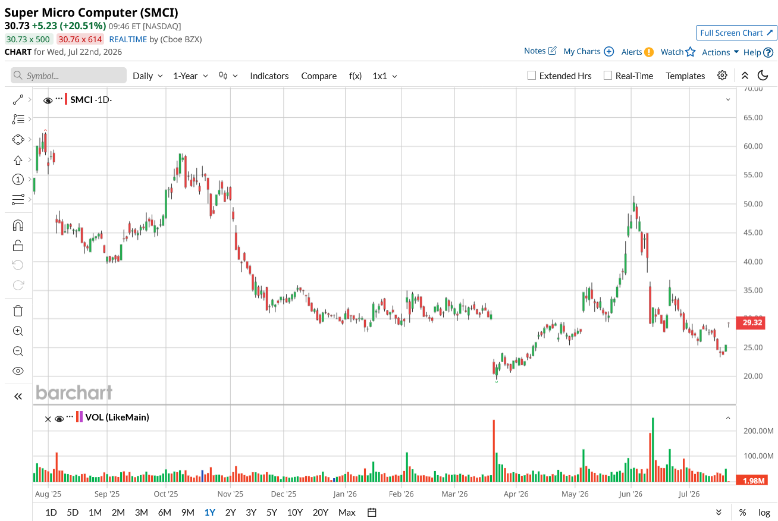Select the 1D time range
Image resolution: width=778 pixels, height=521 pixels.
point(51,512)
